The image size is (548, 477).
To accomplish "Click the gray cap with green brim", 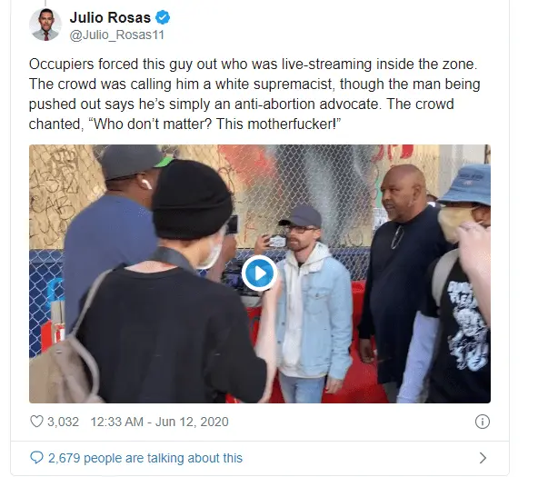I will click(x=135, y=162).
